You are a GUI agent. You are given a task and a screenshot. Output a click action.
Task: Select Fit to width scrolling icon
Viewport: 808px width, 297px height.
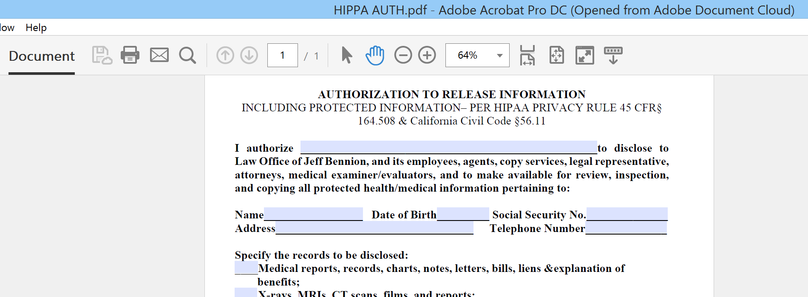[x=527, y=55]
